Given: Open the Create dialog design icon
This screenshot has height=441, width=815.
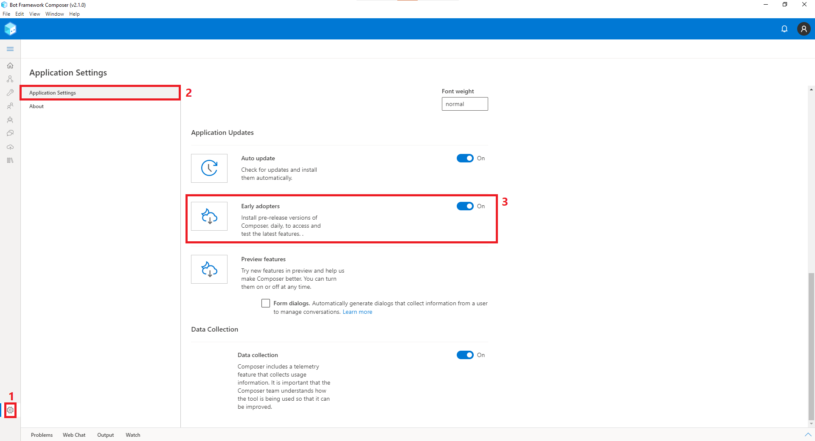Looking at the screenshot, I should click(10, 79).
